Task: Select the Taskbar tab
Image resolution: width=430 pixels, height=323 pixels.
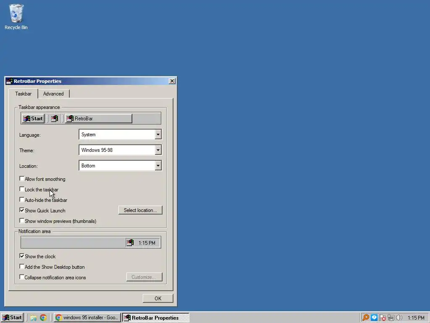Action: coord(24,94)
